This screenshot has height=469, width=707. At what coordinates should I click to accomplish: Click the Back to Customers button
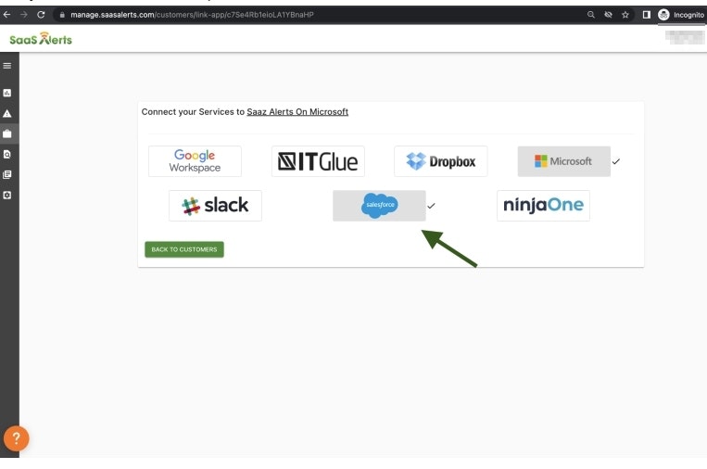(x=183, y=249)
